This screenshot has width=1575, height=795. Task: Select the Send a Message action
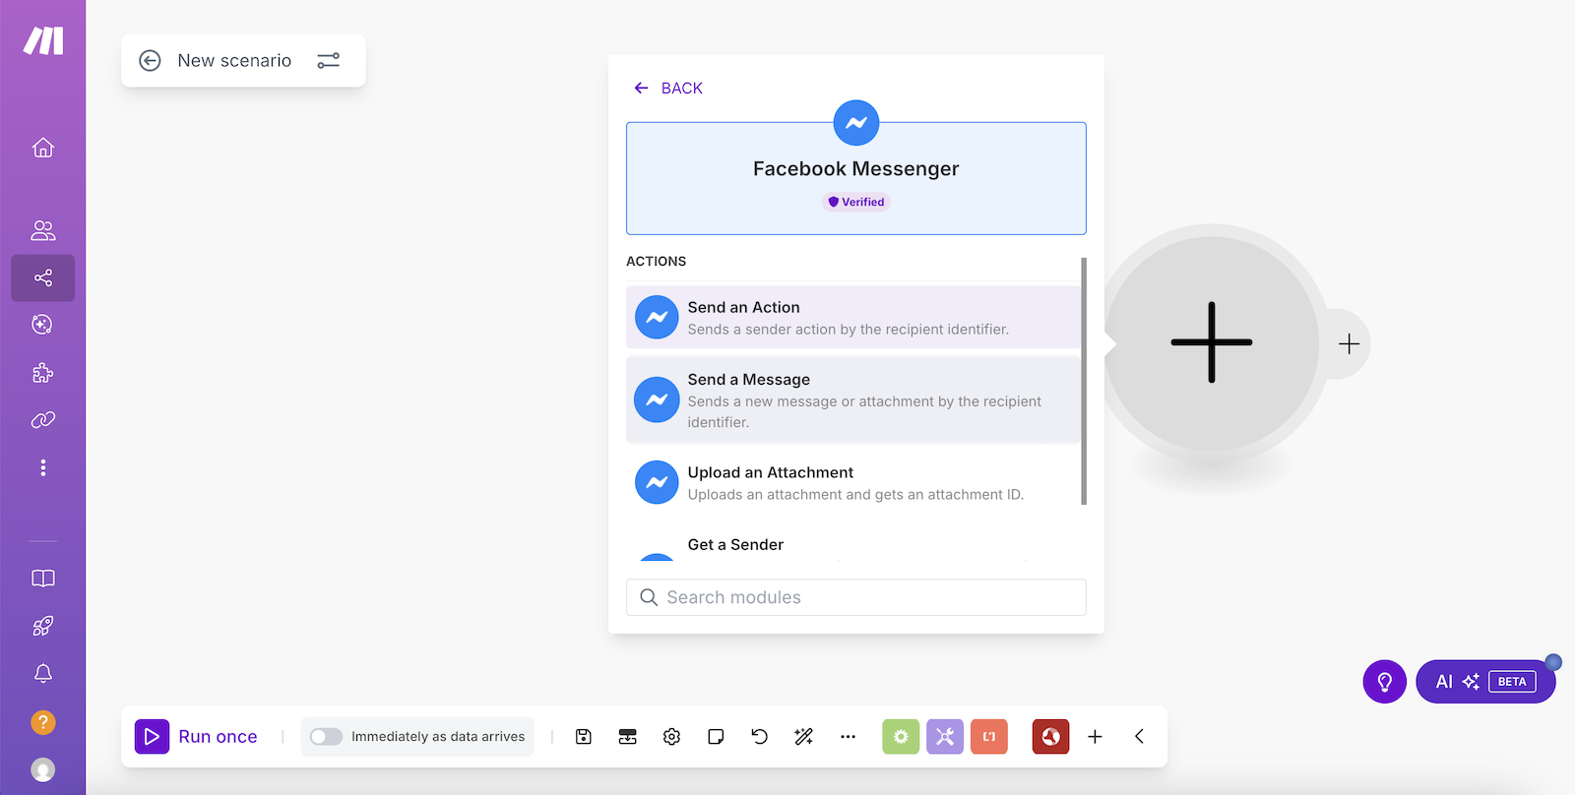(x=853, y=399)
